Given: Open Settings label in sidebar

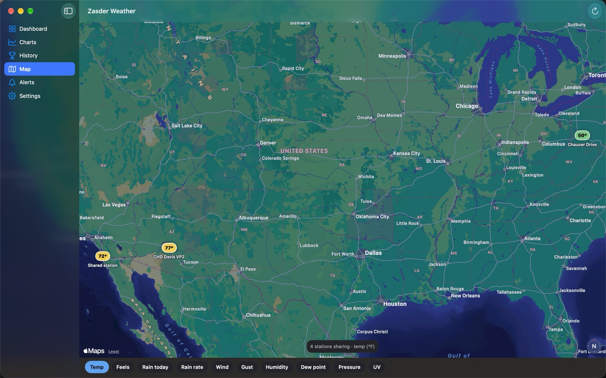Looking at the screenshot, I should coord(30,96).
